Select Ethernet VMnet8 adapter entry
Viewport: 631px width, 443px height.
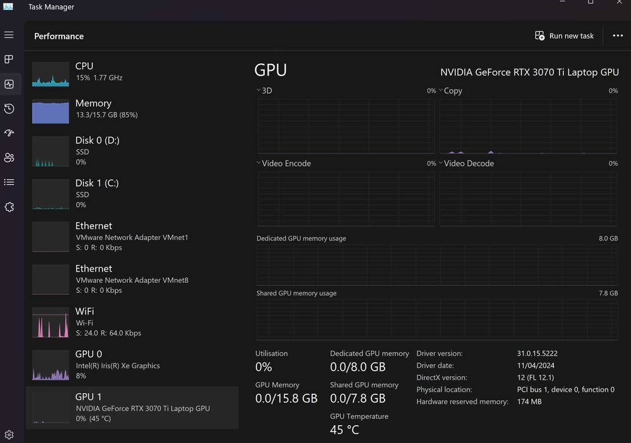[132, 279]
